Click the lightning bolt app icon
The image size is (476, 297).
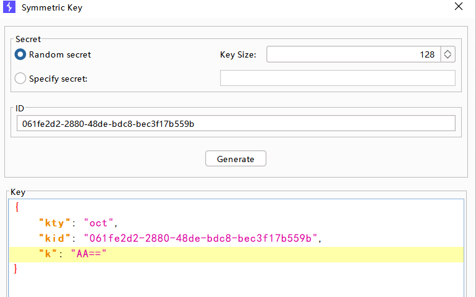9,8
